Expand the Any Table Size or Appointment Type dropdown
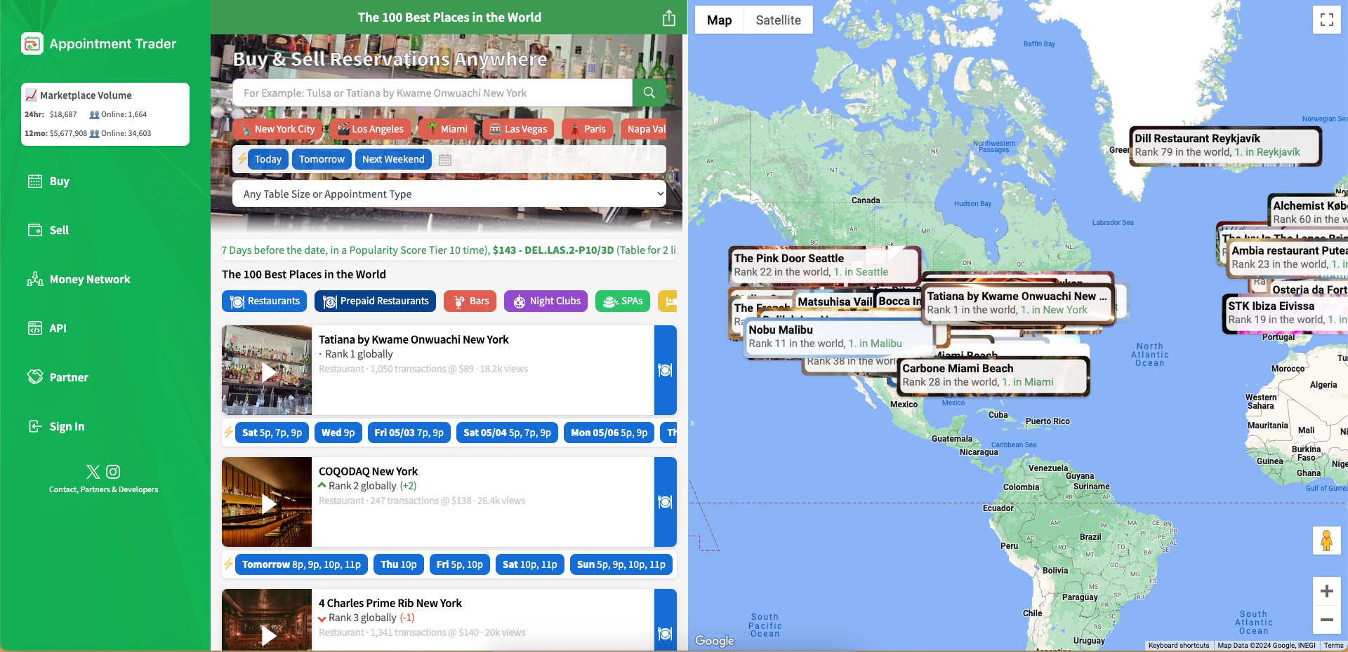This screenshot has height=652, width=1348. pos(449,194)
